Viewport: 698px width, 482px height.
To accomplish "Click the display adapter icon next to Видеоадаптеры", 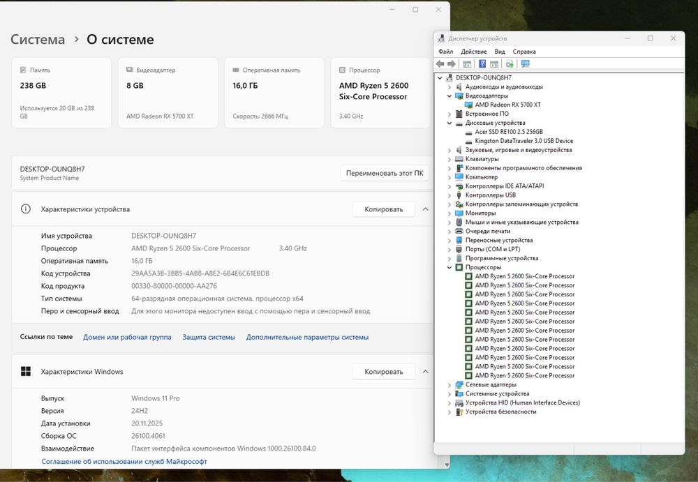I will [459, 96].
